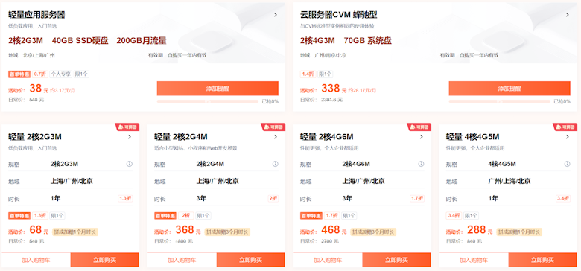Click 可拼团 badge on 轻量 2核2G3M card
This screenshot has height=271, width=581.
pyautogui.click(x=127, y=127)
